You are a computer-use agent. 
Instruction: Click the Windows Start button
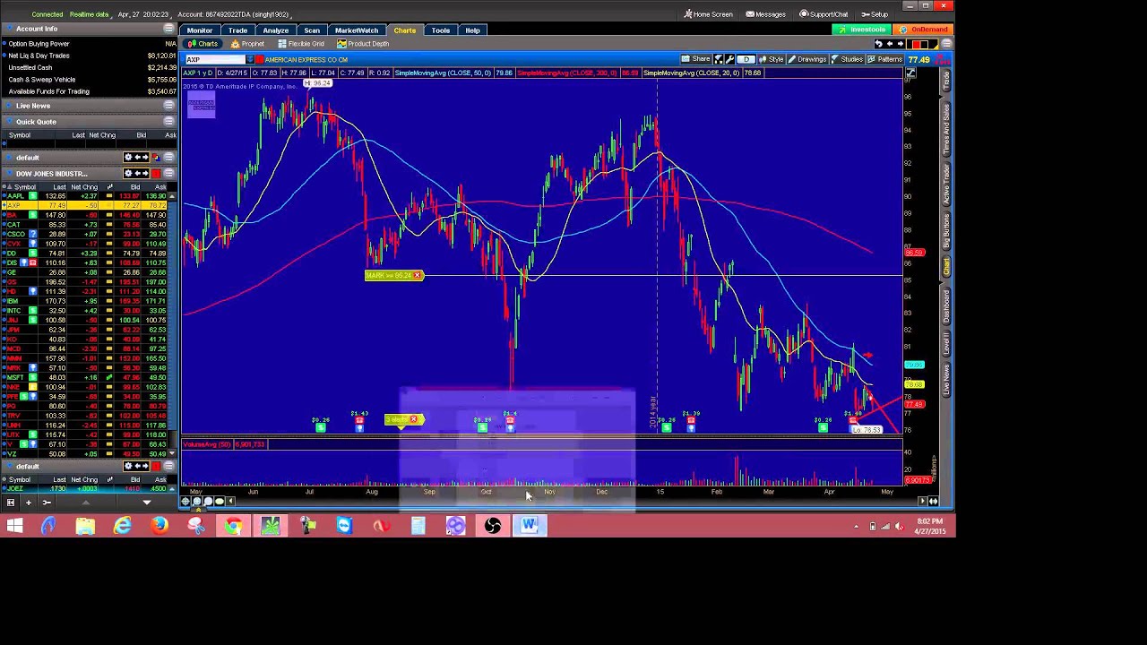tap(13, 526)
